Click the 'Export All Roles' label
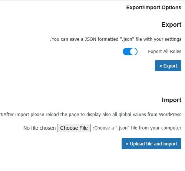This screenshot has height=171, width=185. (x=165, y=52)
